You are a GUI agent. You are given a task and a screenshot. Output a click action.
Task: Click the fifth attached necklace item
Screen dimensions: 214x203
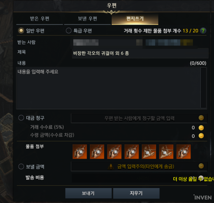[149, 152]
